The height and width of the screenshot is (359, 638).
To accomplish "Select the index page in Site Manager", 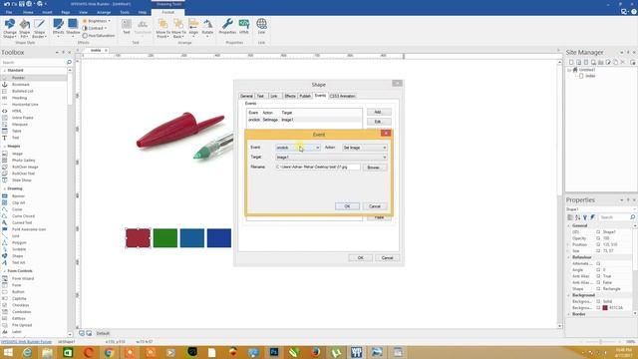I will pyautogui.click(x=590, y=76).
